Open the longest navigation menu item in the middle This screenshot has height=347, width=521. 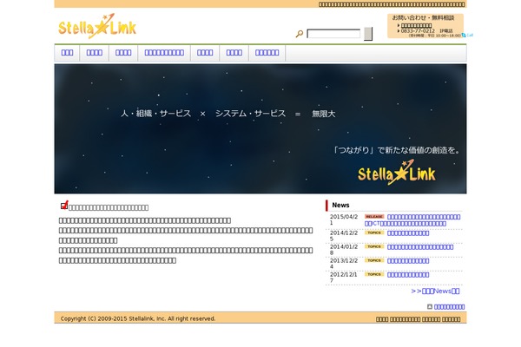tap(164, 52)
